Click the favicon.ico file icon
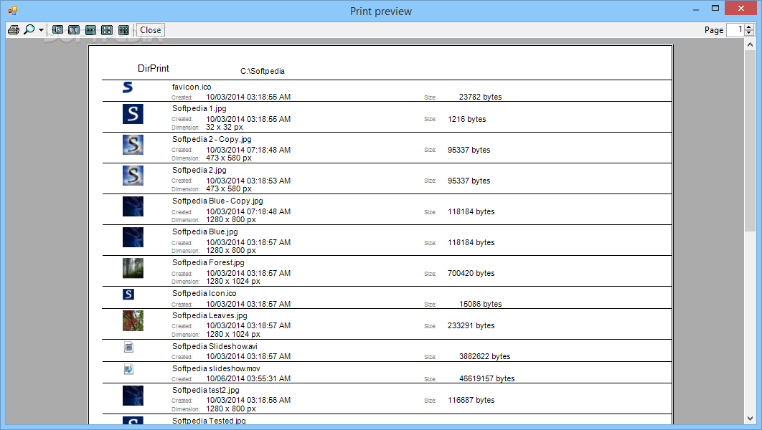Viewport: 762px width, 430px height. 128,87
